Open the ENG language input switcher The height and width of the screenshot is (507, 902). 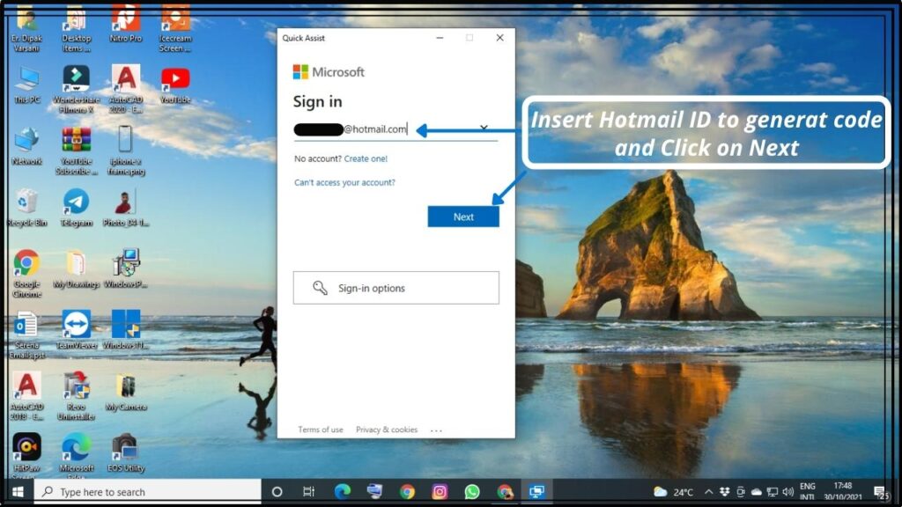[807, 491]
